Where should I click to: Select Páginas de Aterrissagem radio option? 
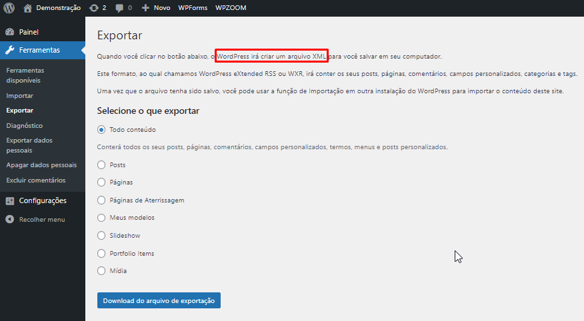click(x=101, y=200)
